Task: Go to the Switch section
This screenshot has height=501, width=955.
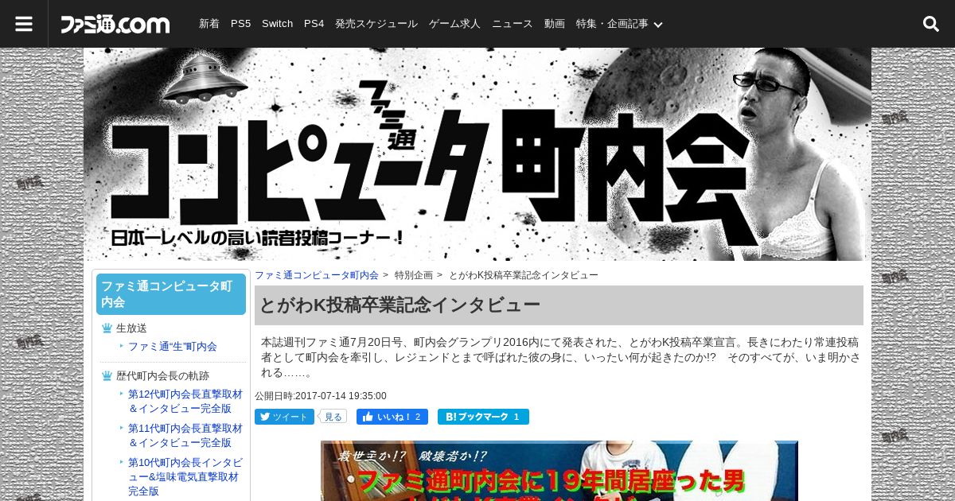Action: click(x=277, y=24)
